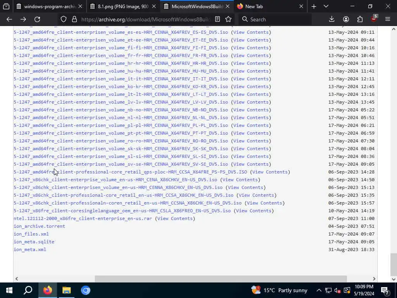This screenshot has height=298, width=397.
Task: Open the weather widget showing 15°C
Action: 279,290
